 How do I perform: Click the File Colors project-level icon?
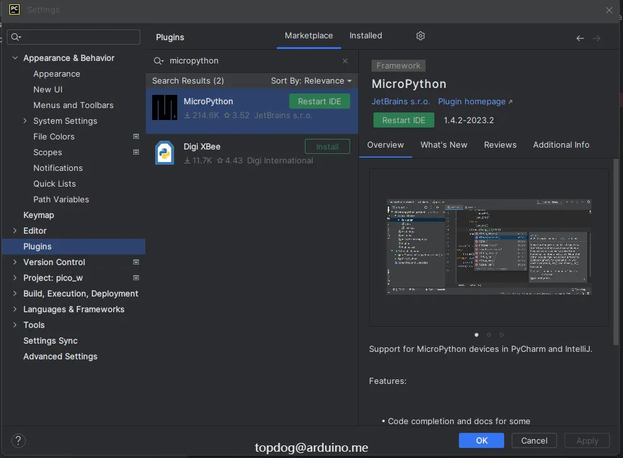pyautogui.click(x=136, y=136)
